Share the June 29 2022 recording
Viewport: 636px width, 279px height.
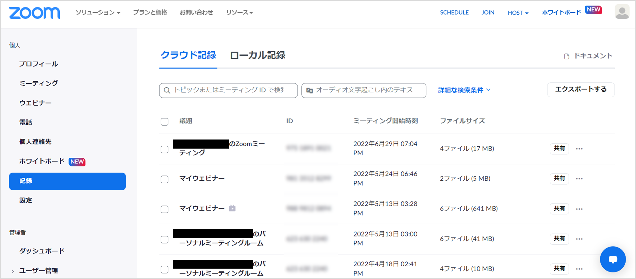coord(559,149)
